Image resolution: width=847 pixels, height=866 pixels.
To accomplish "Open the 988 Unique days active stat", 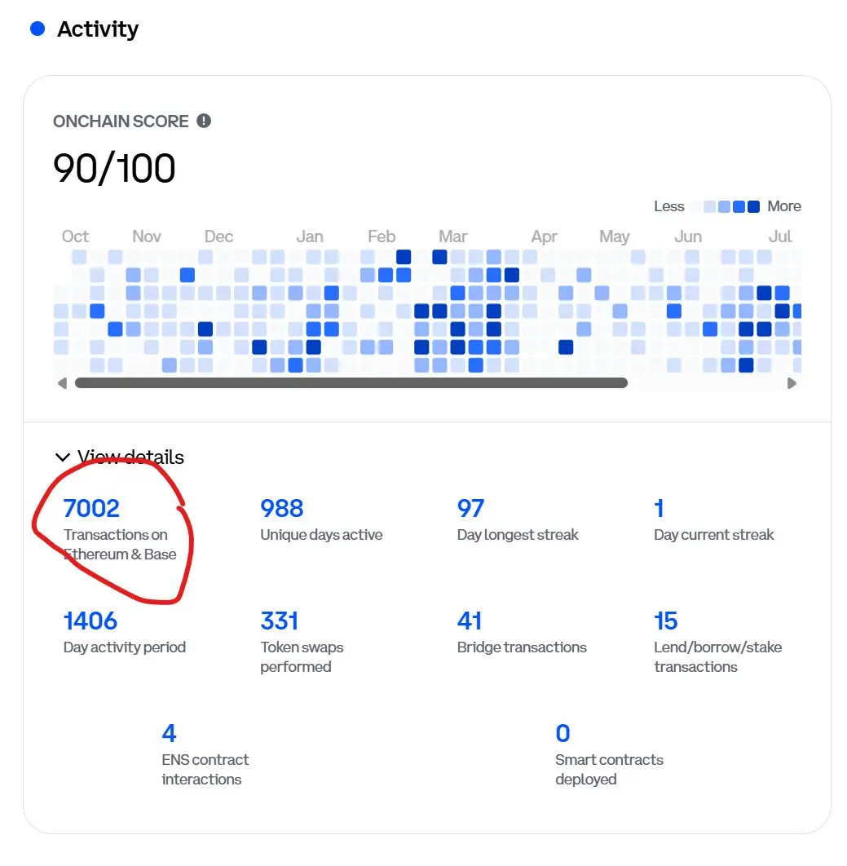I will point(321,519).
